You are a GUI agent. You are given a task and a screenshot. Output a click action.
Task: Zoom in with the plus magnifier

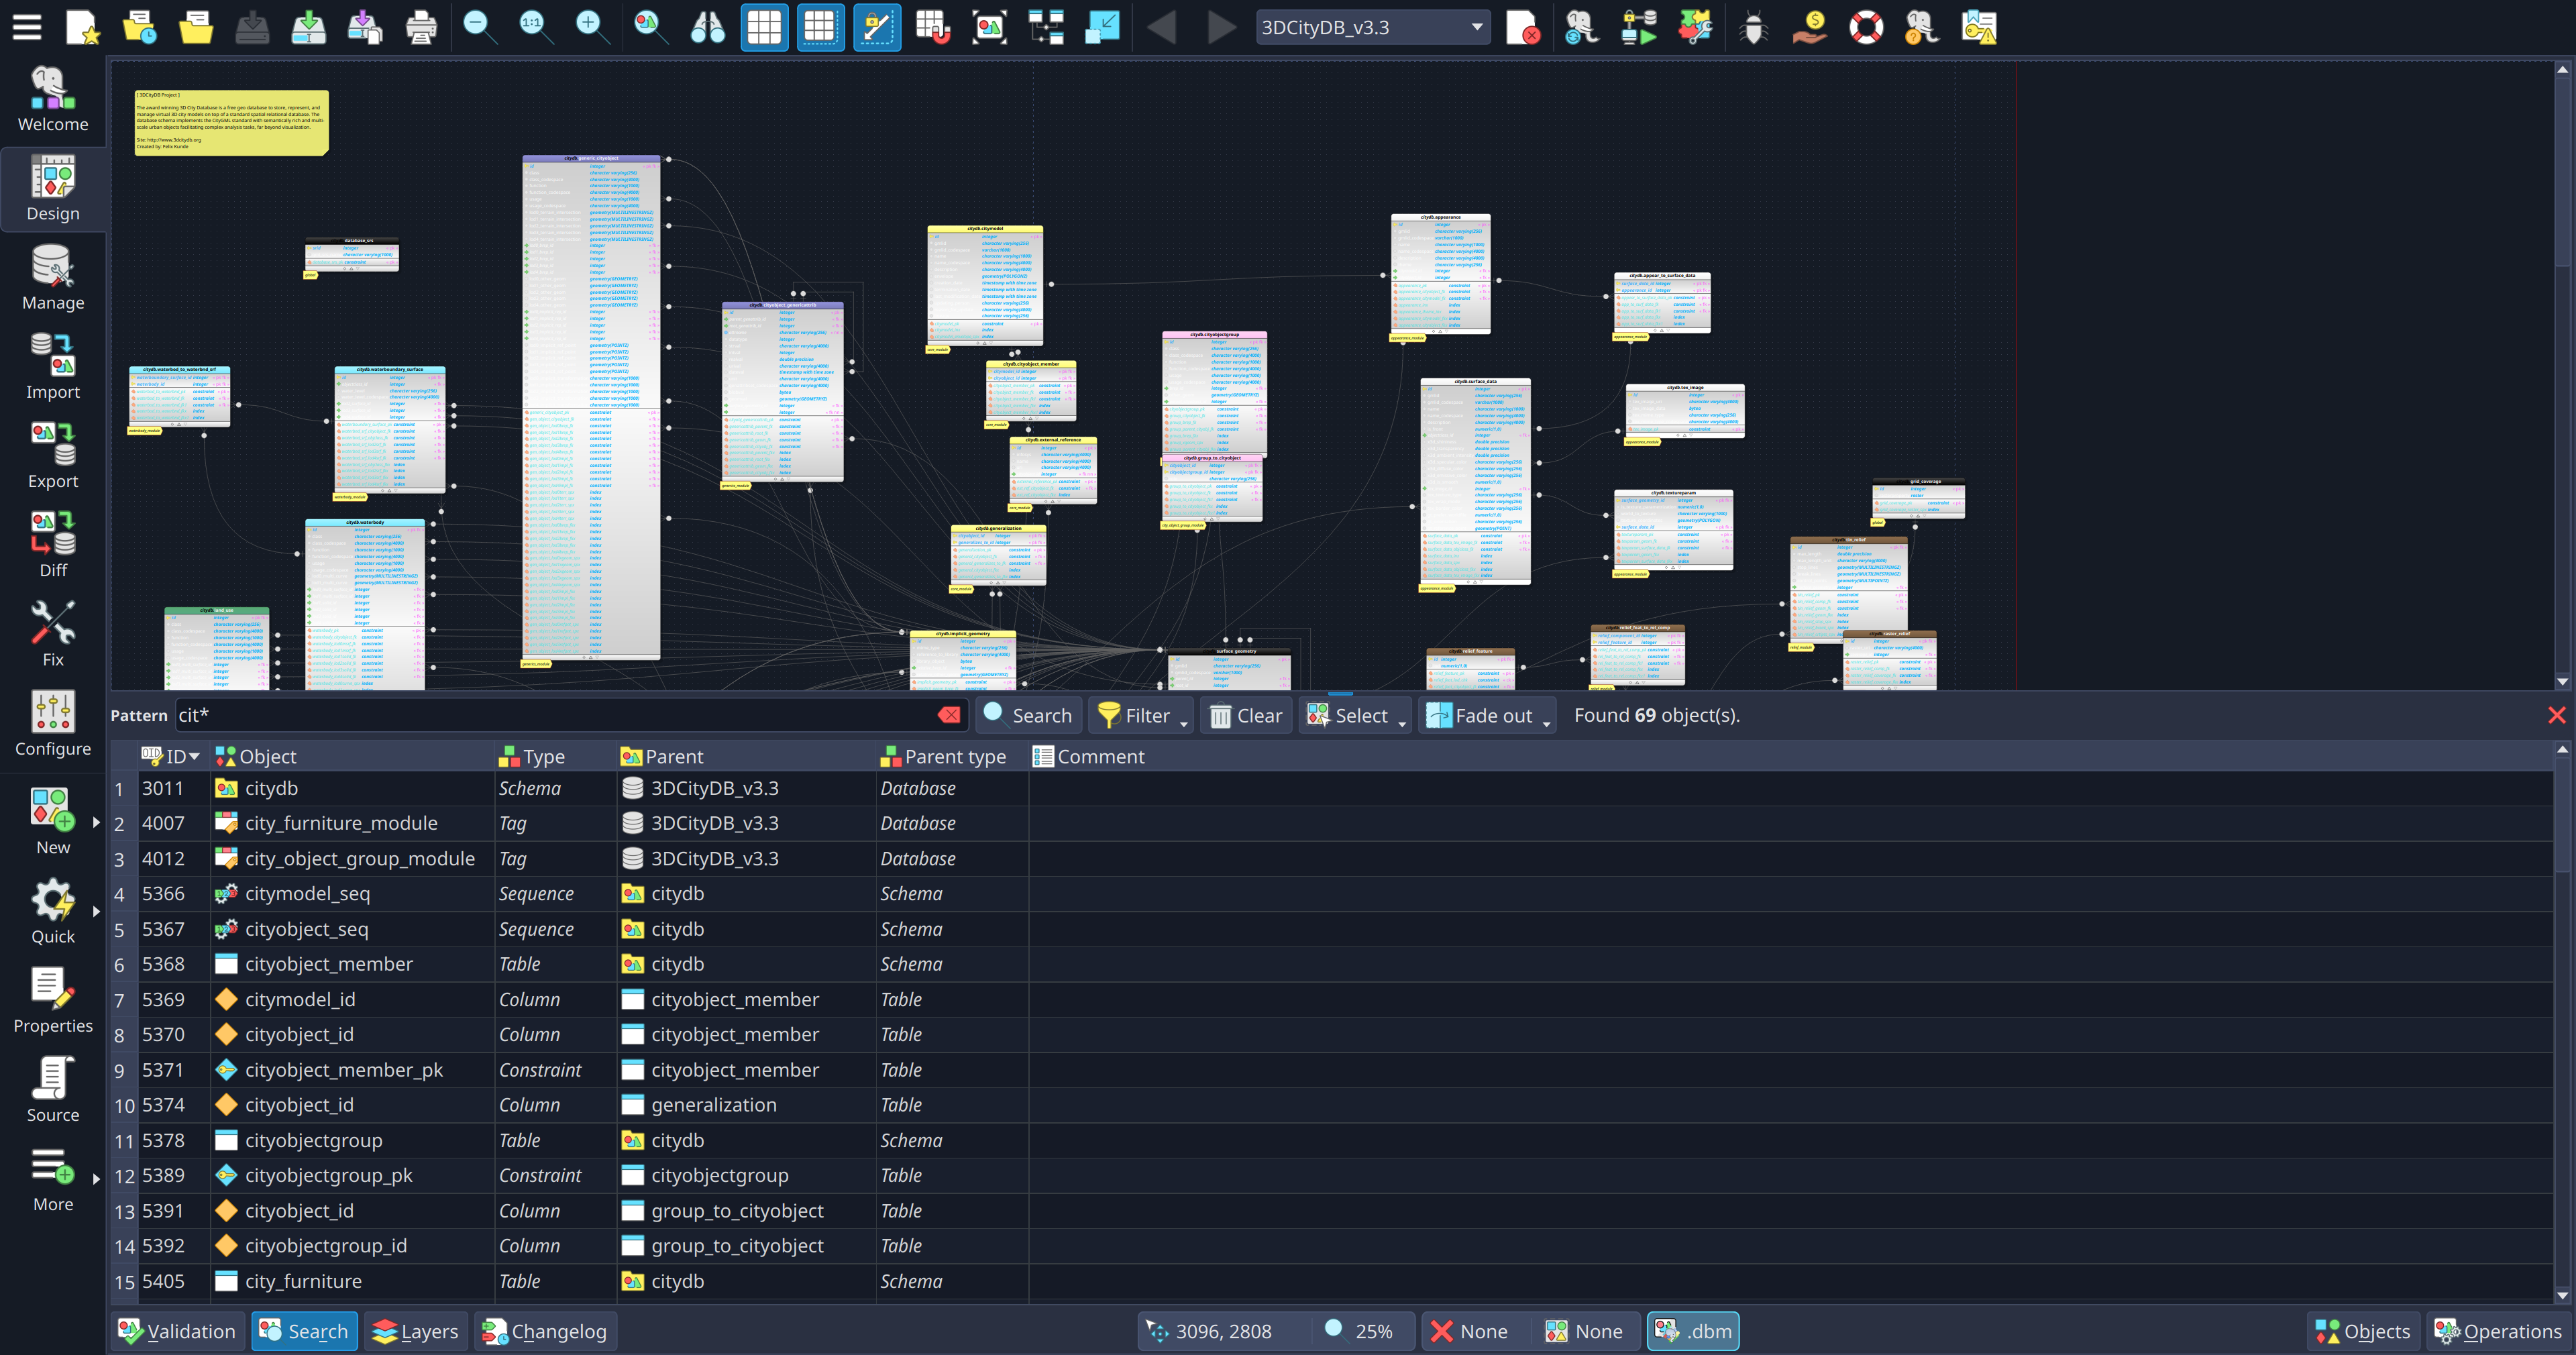coord(591,27)
